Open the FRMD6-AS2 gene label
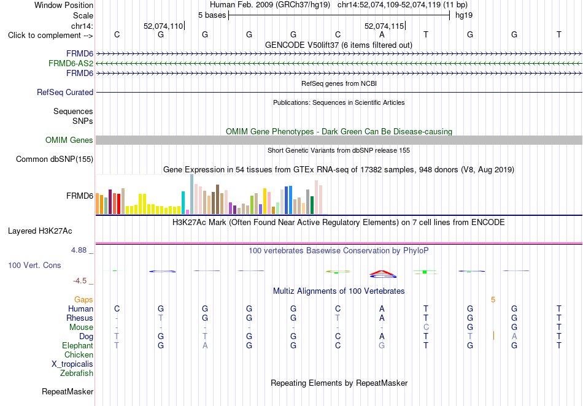Screen dimensions: 583x406 (x=71, y=64)
